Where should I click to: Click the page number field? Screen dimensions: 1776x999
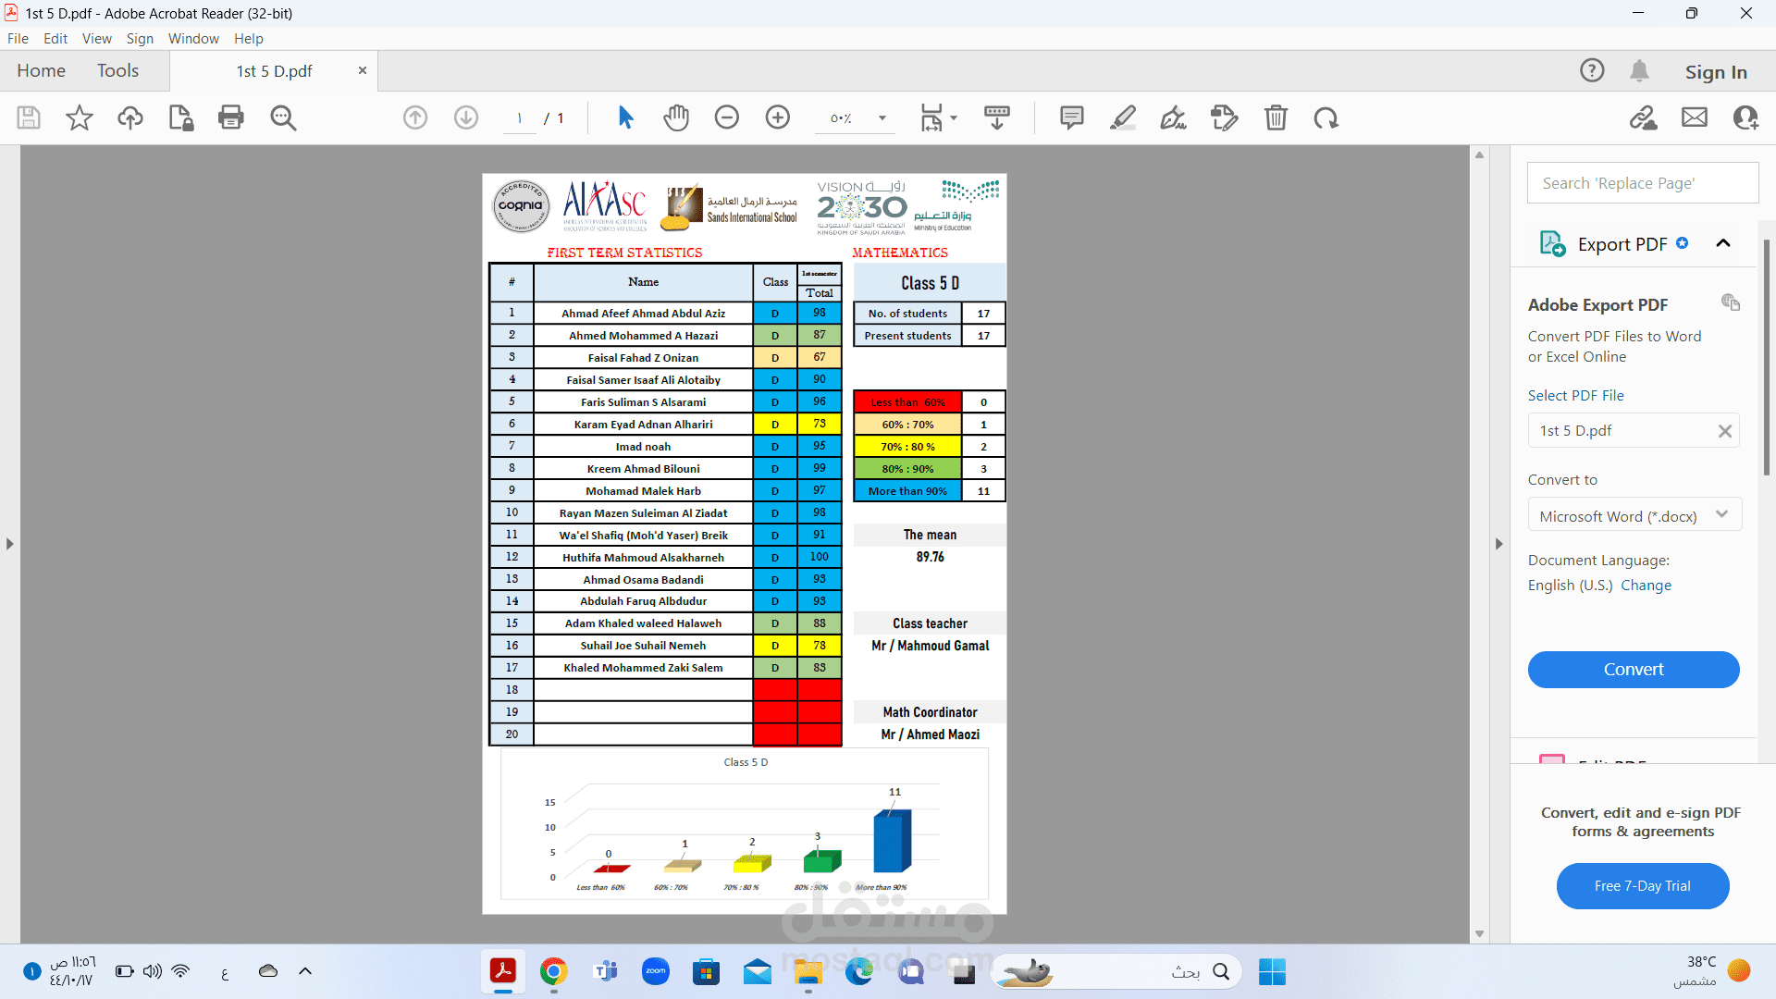[x=520, y=117]
